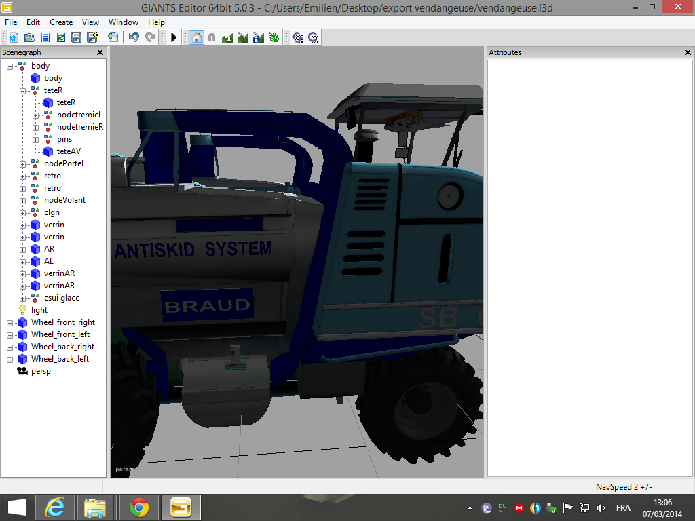Viewport: 695px width, 521px height.
Task: Expand the Wheel_back_left node
Action: pos(10,360)
